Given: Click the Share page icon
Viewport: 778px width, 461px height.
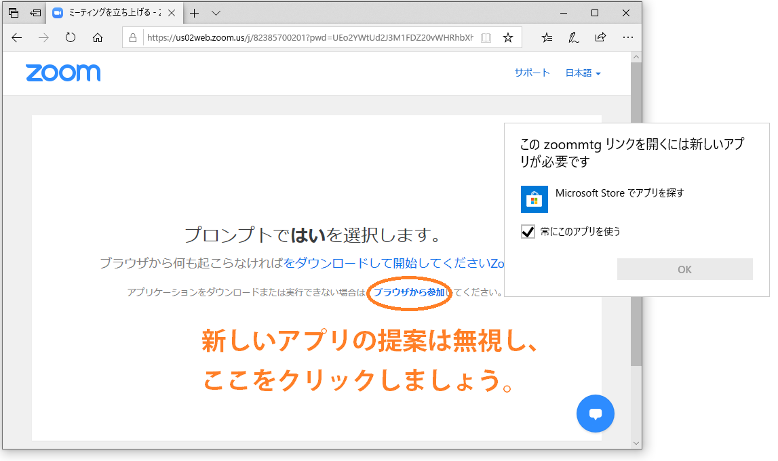Looking at the screenshot, I should pyautogui.click(x=600, y=38).
